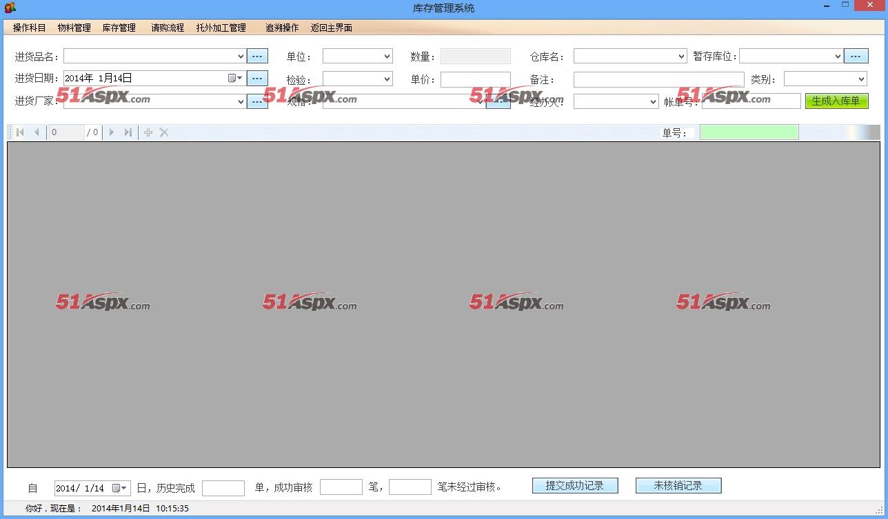Click the 未核销记录 button
The width and height of the screenshot is (888, 519).
click(x=678, y=486)
